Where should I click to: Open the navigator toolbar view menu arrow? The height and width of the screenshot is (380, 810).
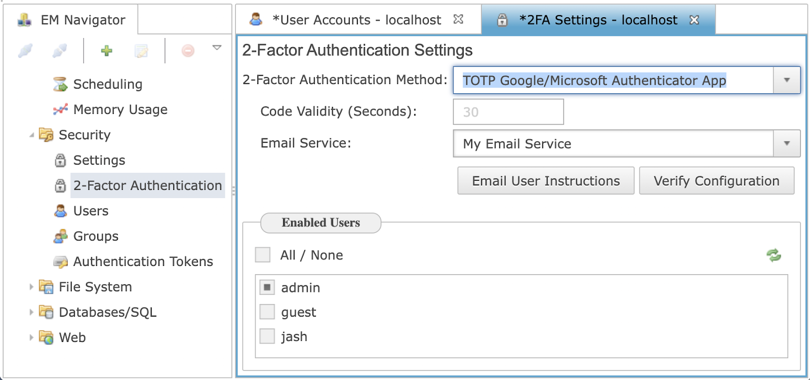click(217, 48)
